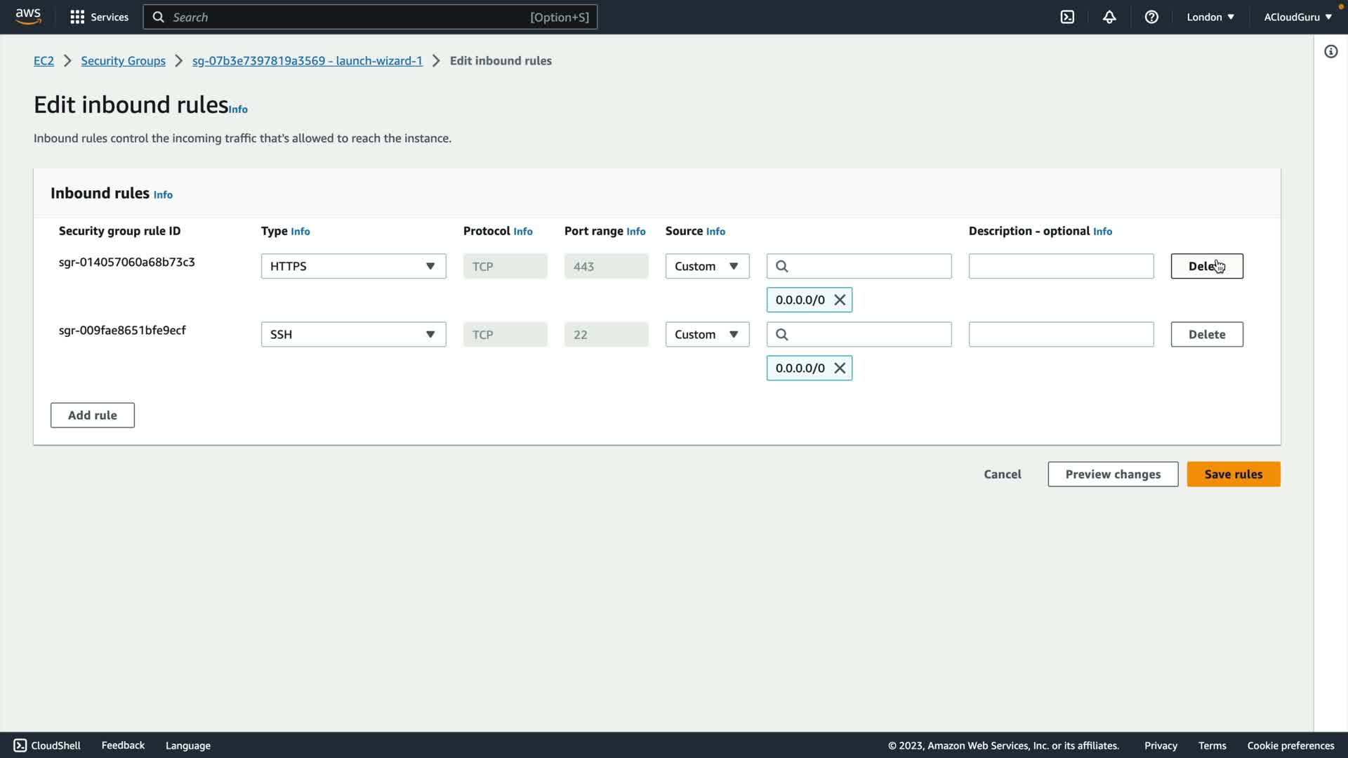Click the Save rules button
This screenshot has width=1348, height=758.
[x=1233, y=474]
